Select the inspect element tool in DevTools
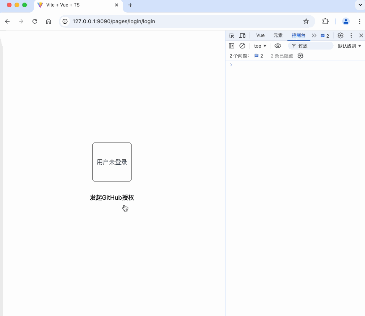The image size is (365, 316). 232,35
